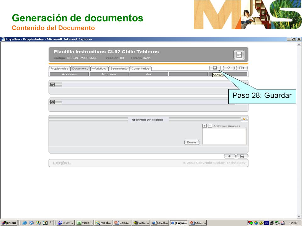302x226 pixels.
Task: Open the Imprimir menu
Action: (x=109, y=74)
